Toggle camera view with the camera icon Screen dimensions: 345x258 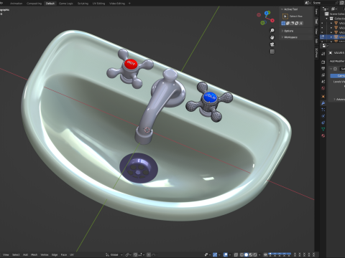pyautogui.click(x=272, y=44)
